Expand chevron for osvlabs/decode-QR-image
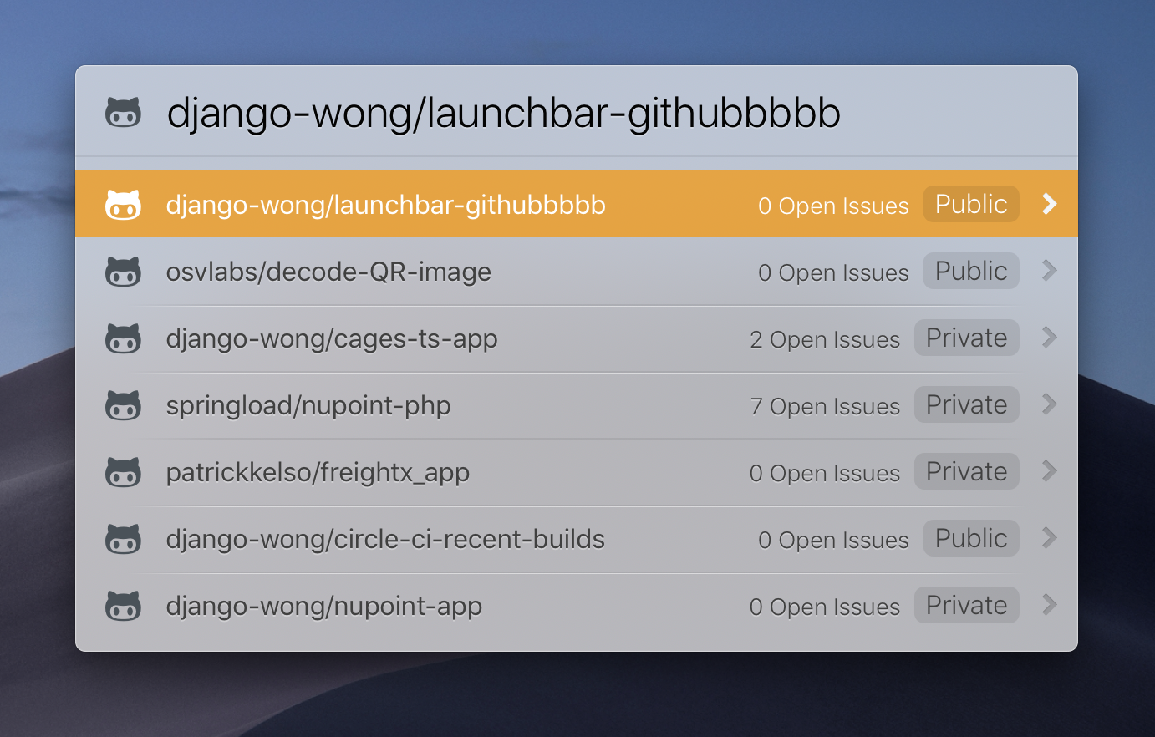The image size is (1155, 737). pyautogui.click(x=1050, y=271)
